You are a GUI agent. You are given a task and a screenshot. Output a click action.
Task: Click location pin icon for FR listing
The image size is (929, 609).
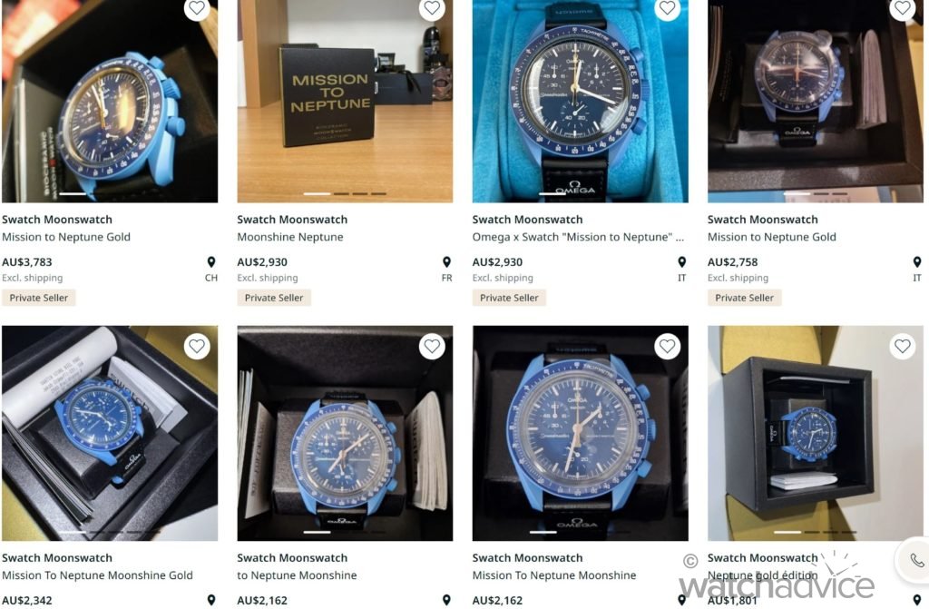pos(446,262)
